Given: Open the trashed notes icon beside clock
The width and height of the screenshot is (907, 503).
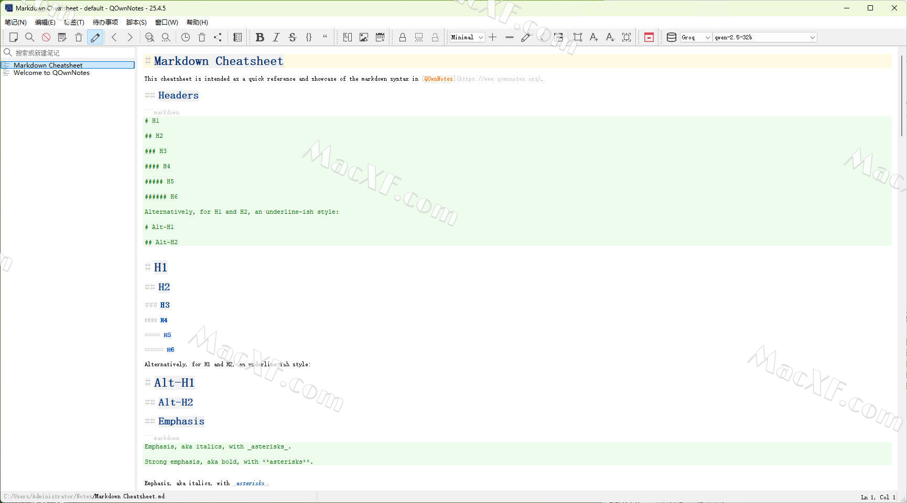Looking at the screenshot, I should pos(202,37).
